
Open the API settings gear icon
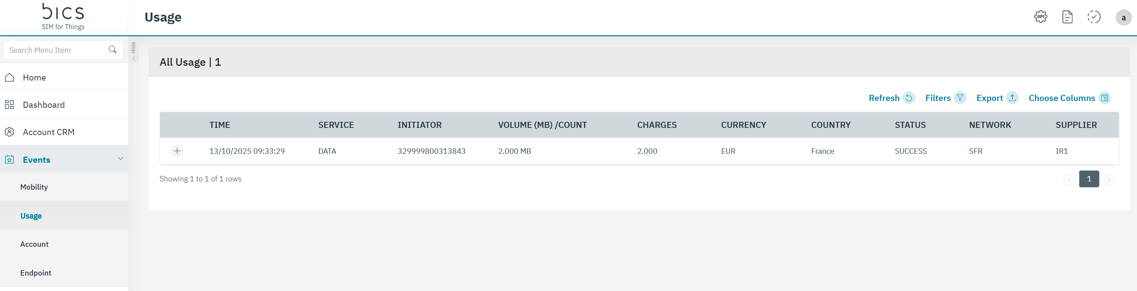point(1040,17)
